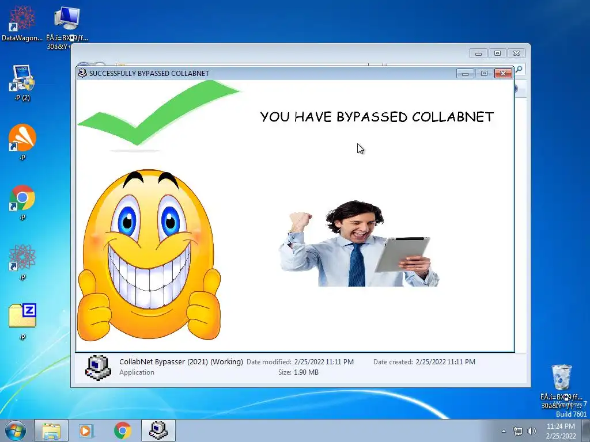Click the CollabNet Bypasser application icon in details pane
590x442 pixels.
point(98,367)
